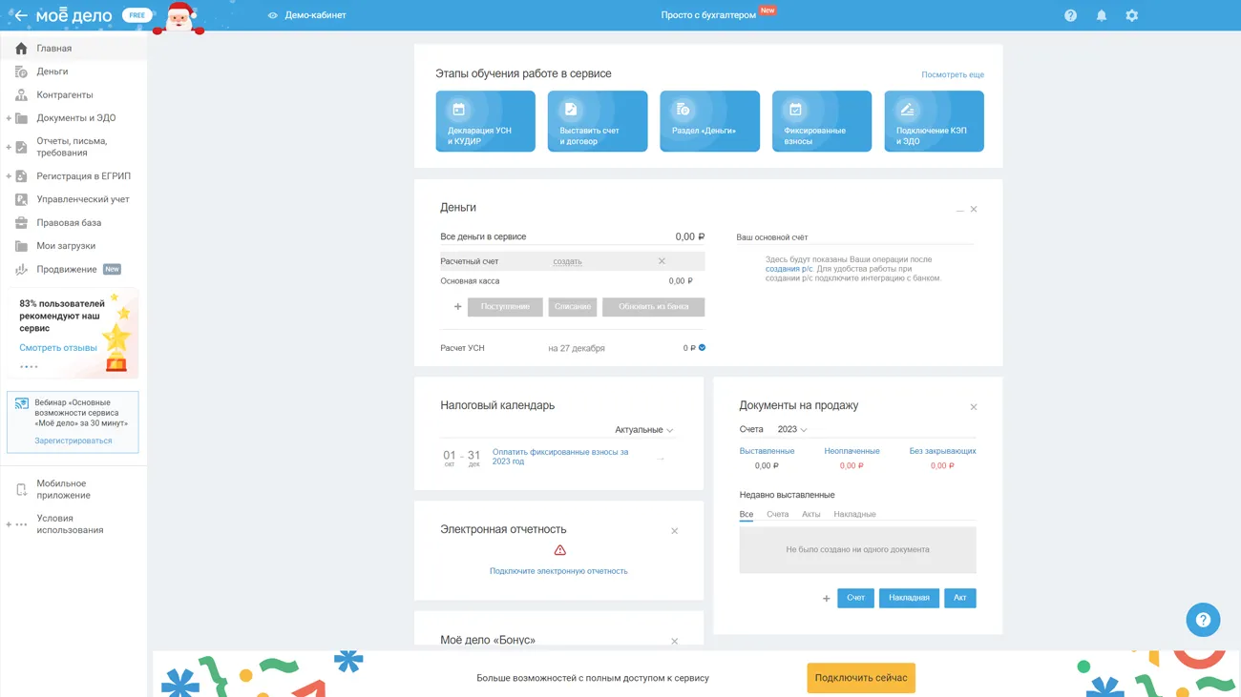Expand Документы и ЭДО sidebar section
This screenshot has width=1241, height=697.
point(10,118)
